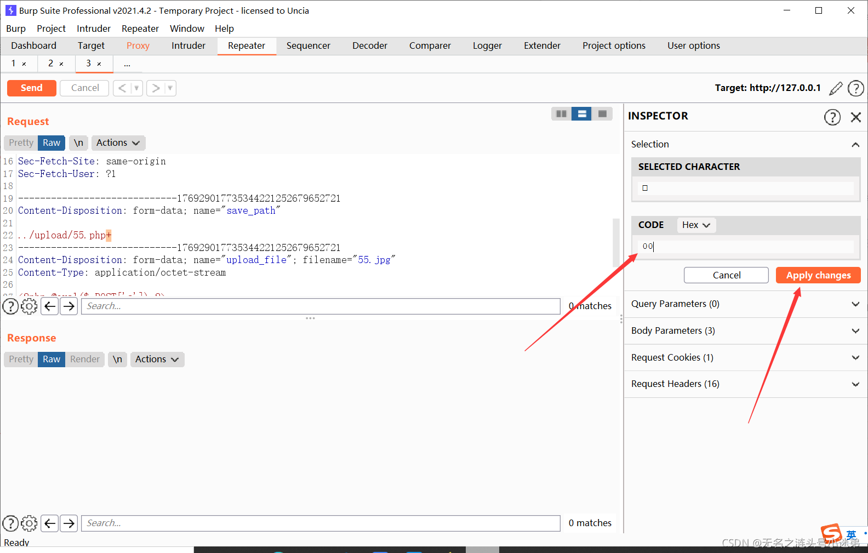Open Response search settings gear

pyautogui.click(x=29, y=523)
